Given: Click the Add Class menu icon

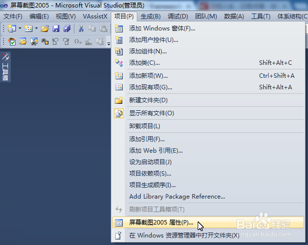Looking at the screenshot, I should pyautogui.click(x=119, y=63).
